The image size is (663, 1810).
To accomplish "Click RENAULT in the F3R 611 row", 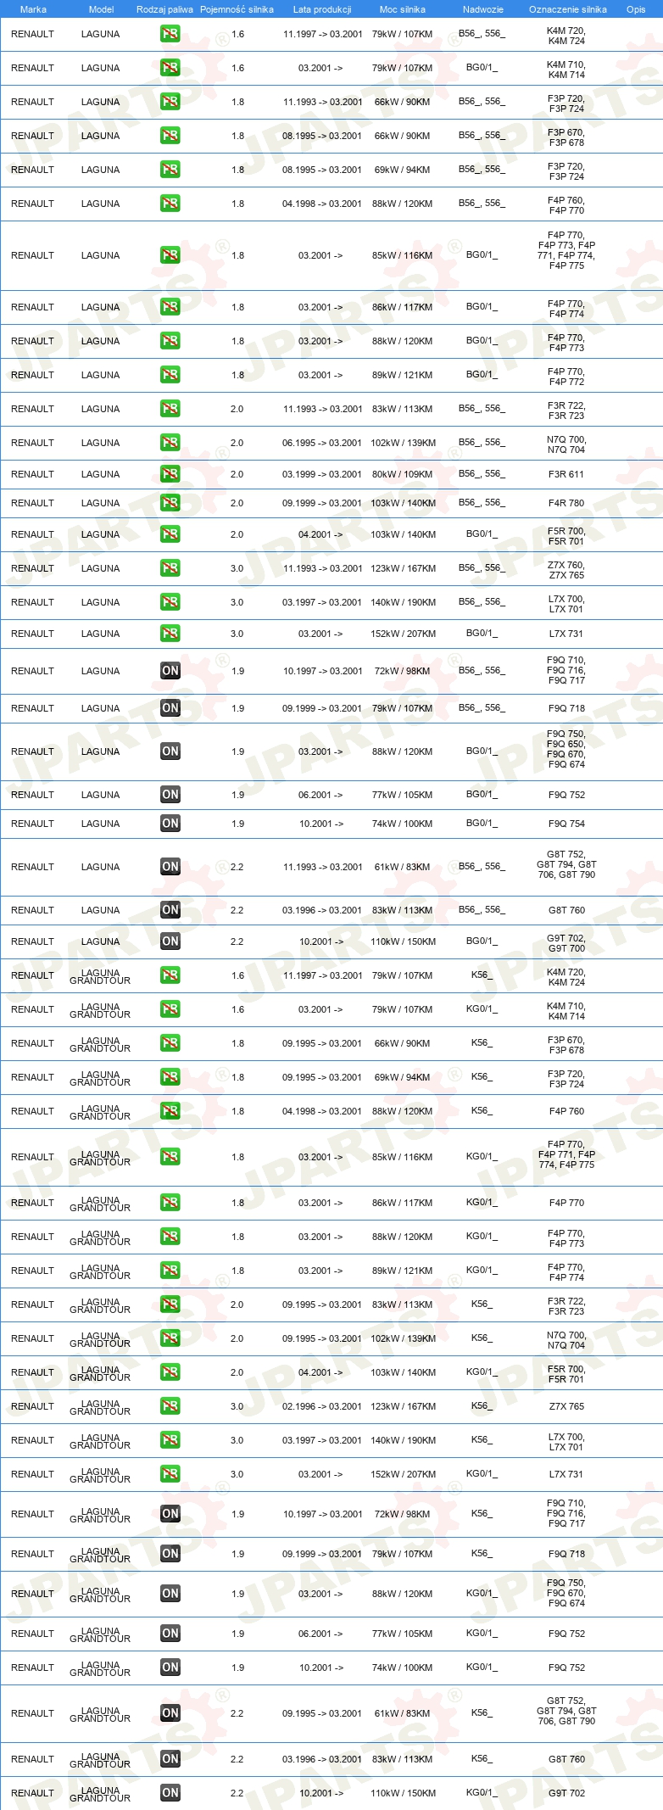I will [32, 474].
